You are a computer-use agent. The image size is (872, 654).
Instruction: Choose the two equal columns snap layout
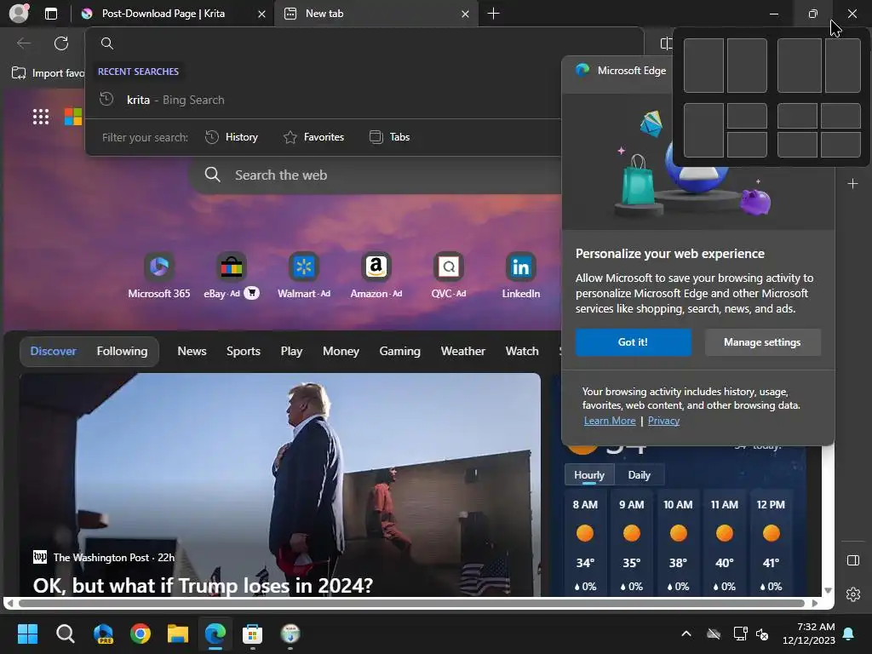[x=726, y=66]
